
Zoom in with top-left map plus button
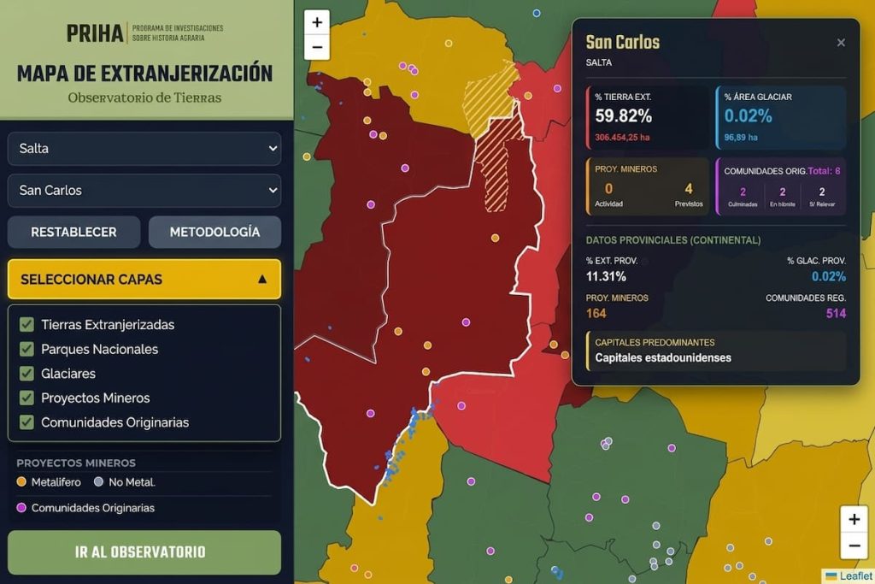[317, 22]
